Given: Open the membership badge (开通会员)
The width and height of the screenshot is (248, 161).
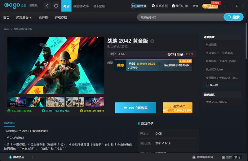Looking at the screenshot, I should click(x=210, y=6).
